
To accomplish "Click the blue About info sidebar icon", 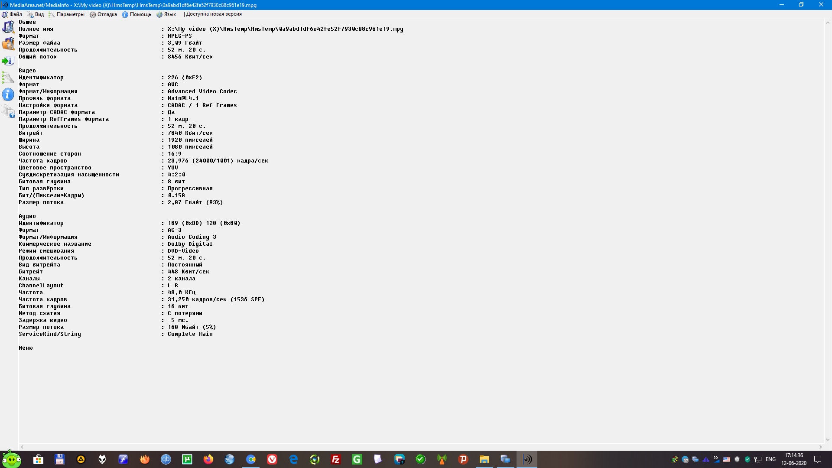I will point(8,94).
